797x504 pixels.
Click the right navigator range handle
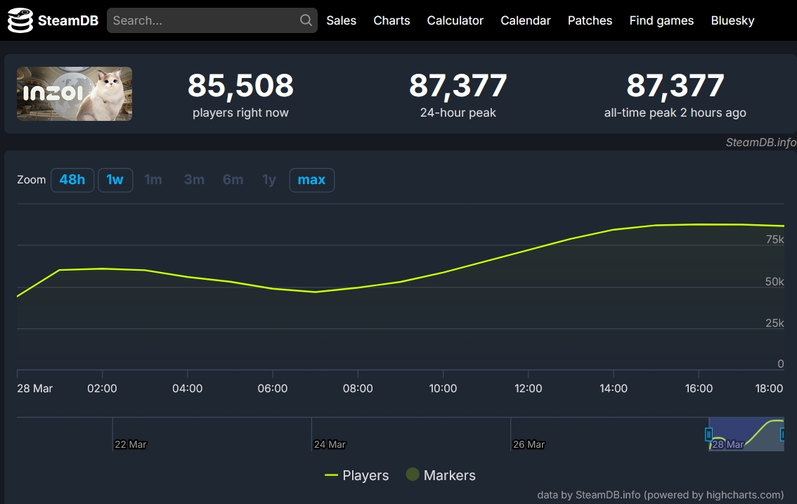(782, 435)
